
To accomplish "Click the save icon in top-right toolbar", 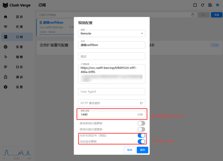I will [210, 5].
